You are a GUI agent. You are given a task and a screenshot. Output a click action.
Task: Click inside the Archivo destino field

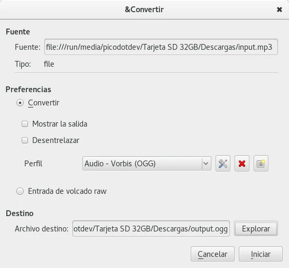coord(151,229)
